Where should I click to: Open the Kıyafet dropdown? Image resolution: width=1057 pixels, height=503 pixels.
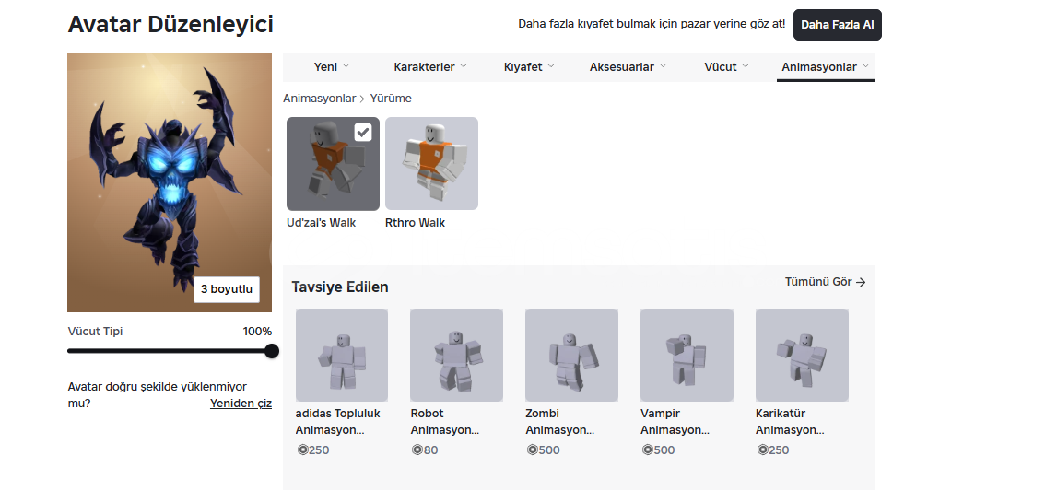529,67
